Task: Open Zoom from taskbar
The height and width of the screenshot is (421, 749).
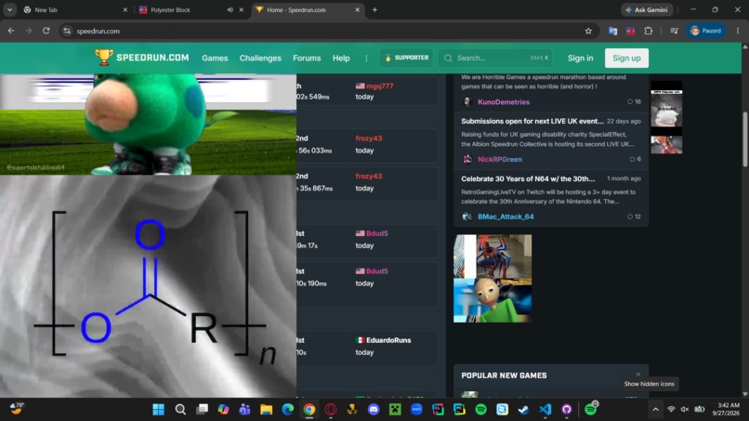Action: [416, 410]
